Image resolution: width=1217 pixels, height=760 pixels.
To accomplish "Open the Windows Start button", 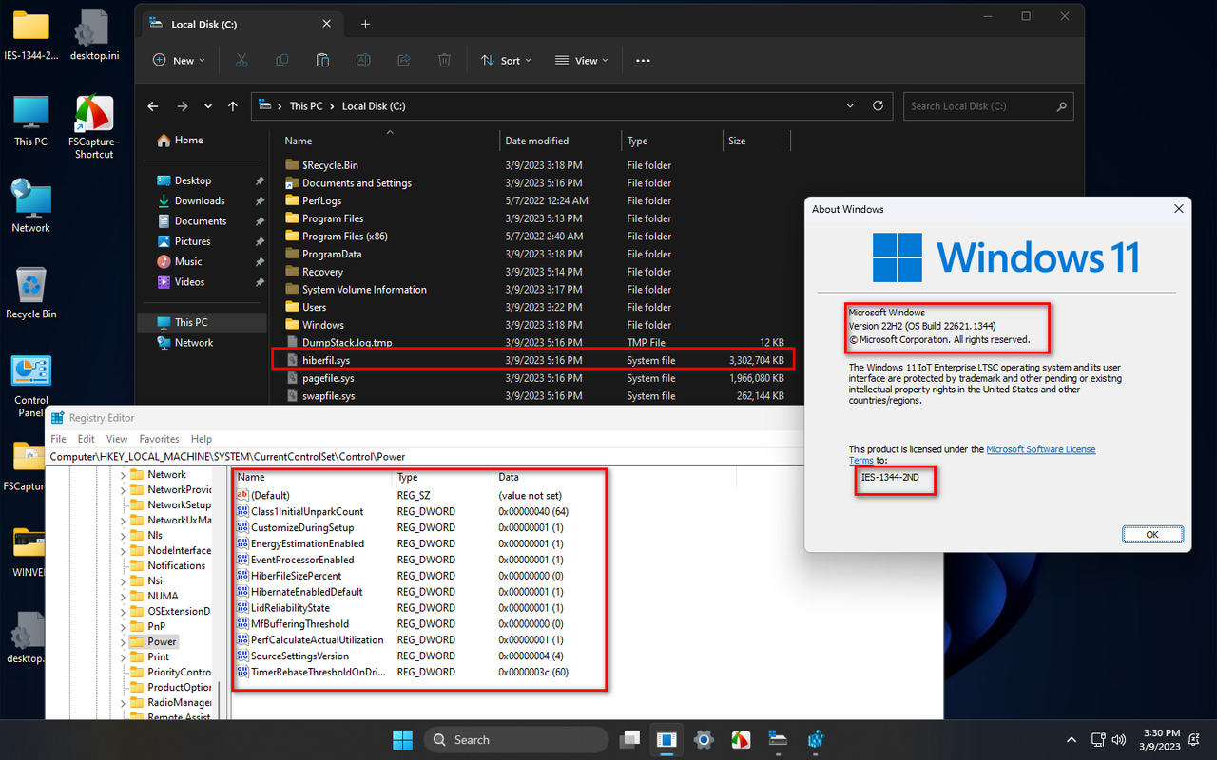I will pos(403,739).
